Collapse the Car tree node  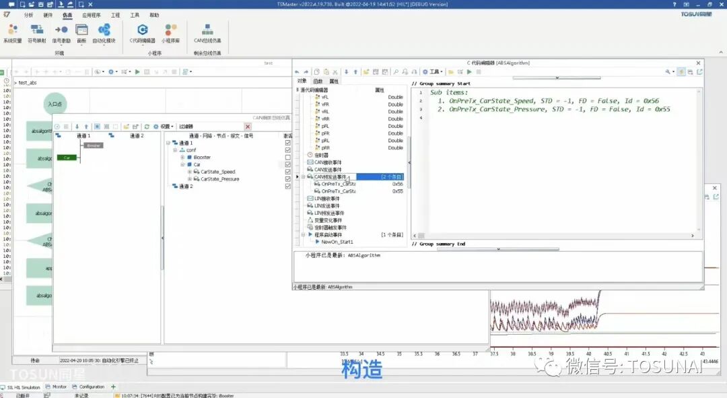[x=182, y=164]
